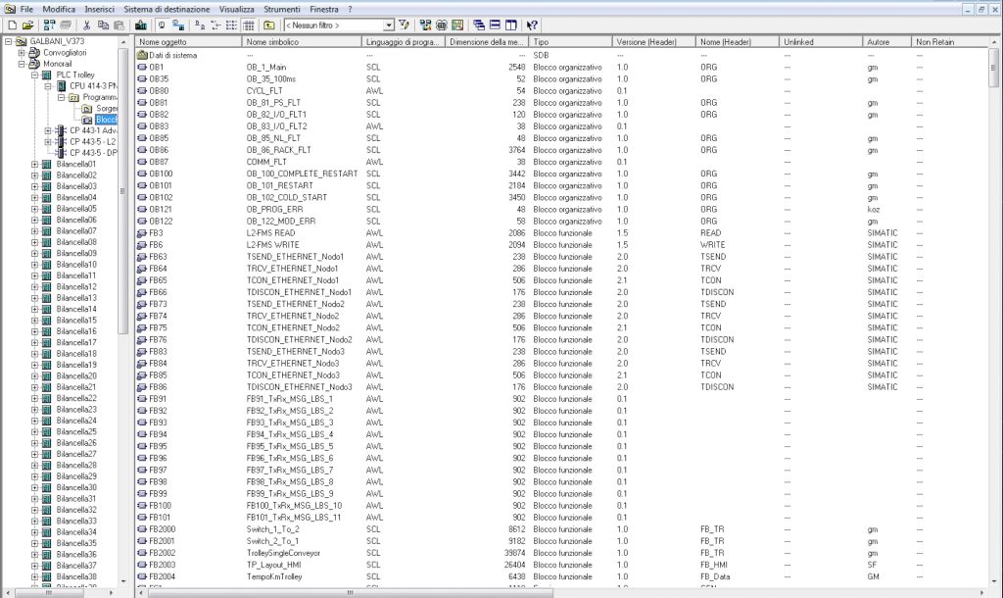Click the Cascade windows icon
The width and height of the screenshot is (1003, 598).
pos(478,25)
